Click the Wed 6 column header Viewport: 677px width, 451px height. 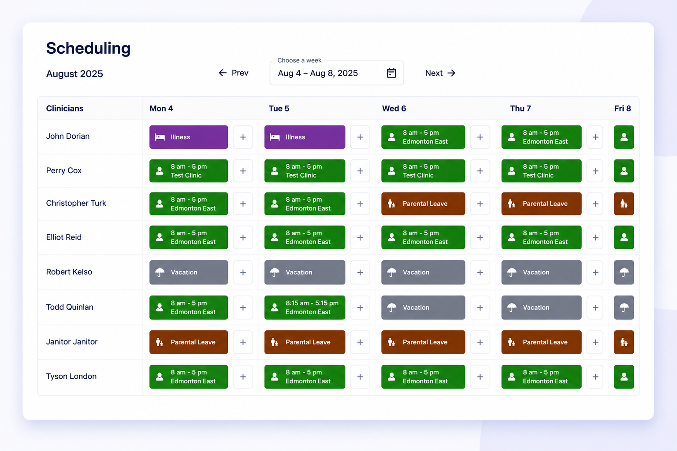[394, 108]
